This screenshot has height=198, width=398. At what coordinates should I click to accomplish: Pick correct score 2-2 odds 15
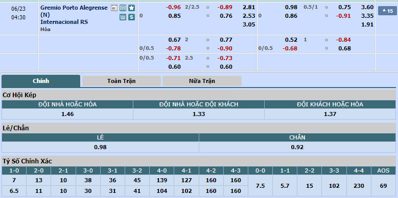click(310, 186)
